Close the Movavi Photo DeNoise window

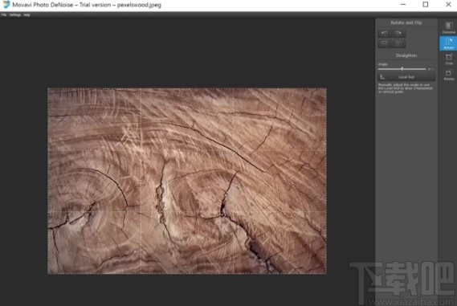(448, 4)
